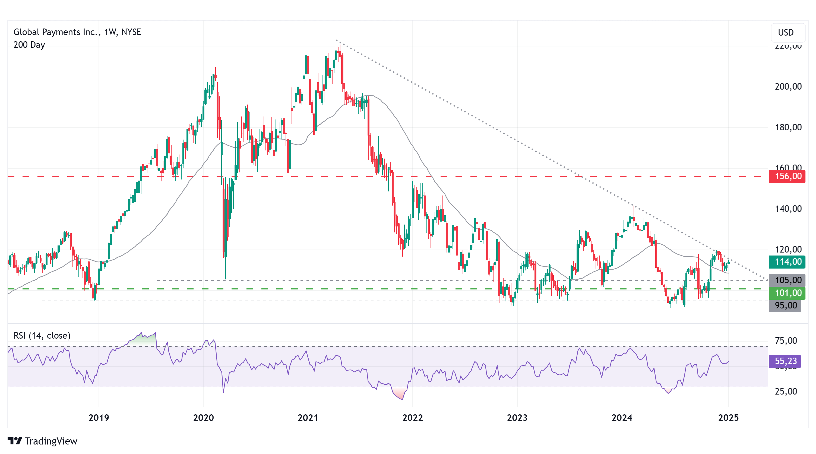The width and height of the screenshot is (816, 454).
Task: Click the 2023 label on time axis
Action: point(517,418)
